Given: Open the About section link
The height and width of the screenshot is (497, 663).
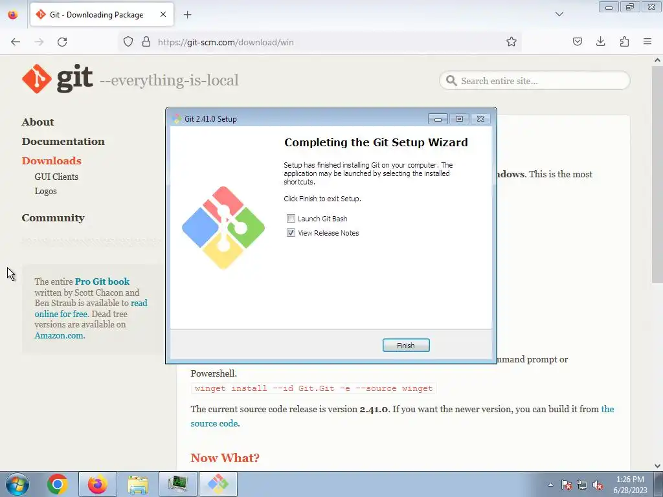Looking at the screenshot, I should [x=38, y=122].
